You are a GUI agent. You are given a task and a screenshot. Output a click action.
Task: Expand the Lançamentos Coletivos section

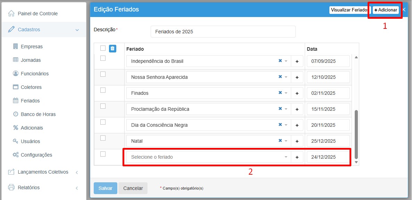(77, 172)
